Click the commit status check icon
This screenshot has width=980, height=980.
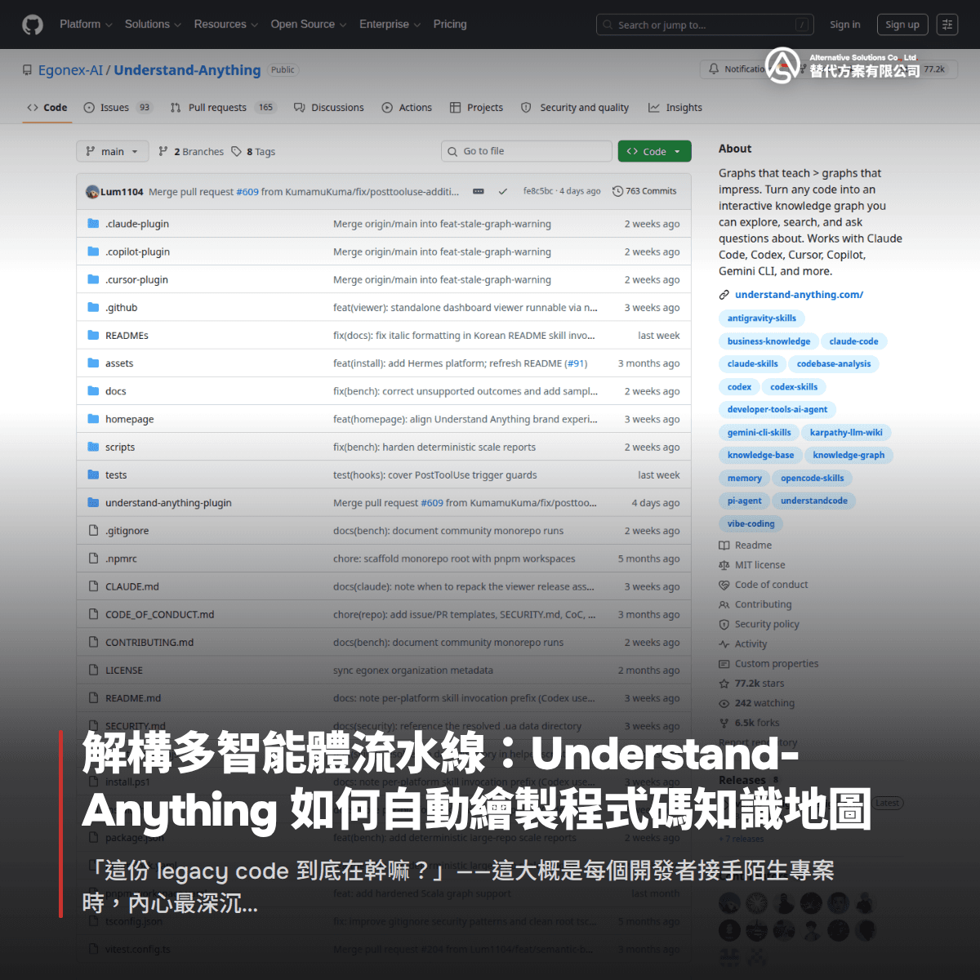(503, 191)
